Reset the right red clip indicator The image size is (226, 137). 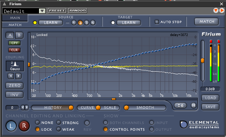pyautogui.click(x=219, y=42)
